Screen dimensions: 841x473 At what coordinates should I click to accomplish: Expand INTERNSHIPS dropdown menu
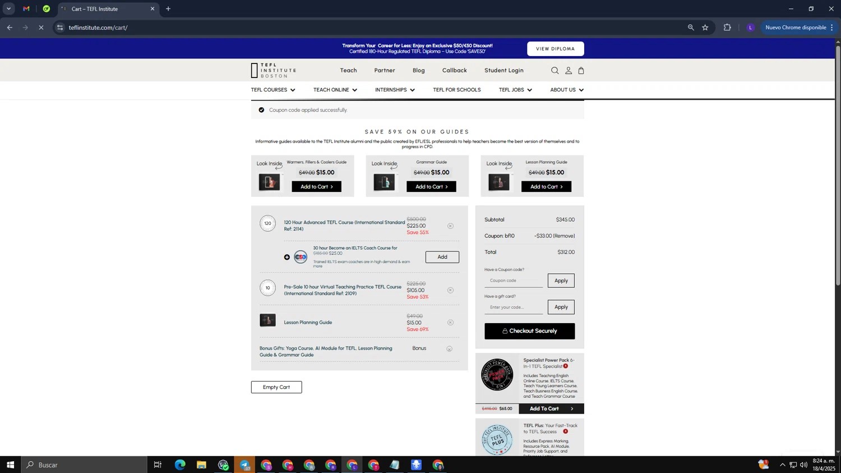(395, 90)
